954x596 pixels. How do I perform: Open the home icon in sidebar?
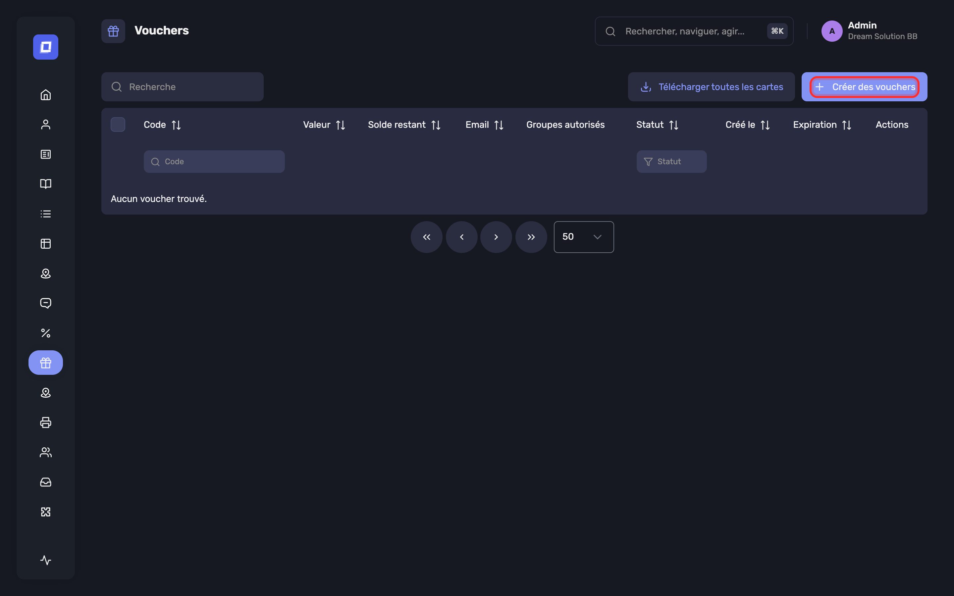[46, 95]
